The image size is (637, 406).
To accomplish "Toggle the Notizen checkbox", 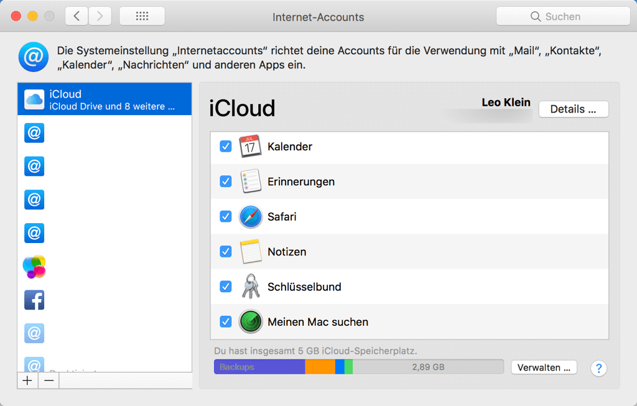I will (225, 252).
